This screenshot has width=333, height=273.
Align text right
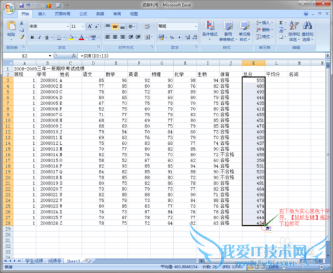123,37
